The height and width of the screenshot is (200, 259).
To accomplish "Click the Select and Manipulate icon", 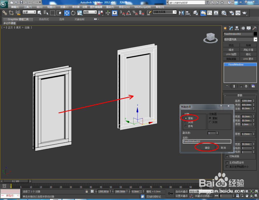I will (108, 13).
